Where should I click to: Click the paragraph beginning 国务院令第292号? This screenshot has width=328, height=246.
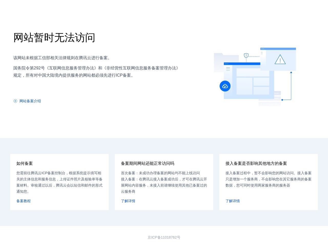click(x=96, y=72)
